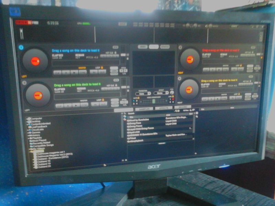This screenshot has width=275, height=206.
Task: Set loop IN point on blue deck 1
Action: 94,72
